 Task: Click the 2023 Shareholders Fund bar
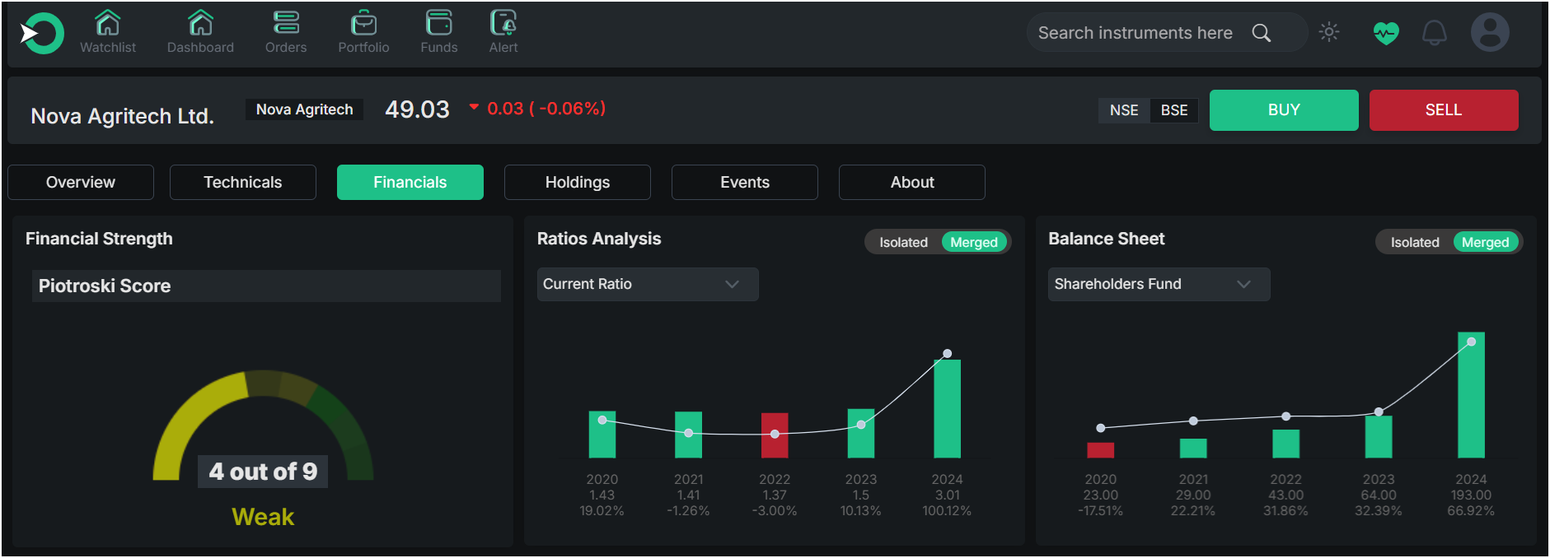[1379, 437]
